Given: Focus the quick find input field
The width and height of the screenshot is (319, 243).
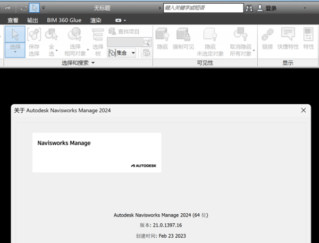Looking at the screenshot, I should (x=125, y=42).
